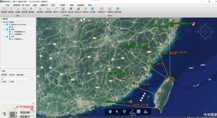Viewport: 217px width, 118px height.
Task: Select the line drawing tool on map toolbar
Action: coord(132,111)
